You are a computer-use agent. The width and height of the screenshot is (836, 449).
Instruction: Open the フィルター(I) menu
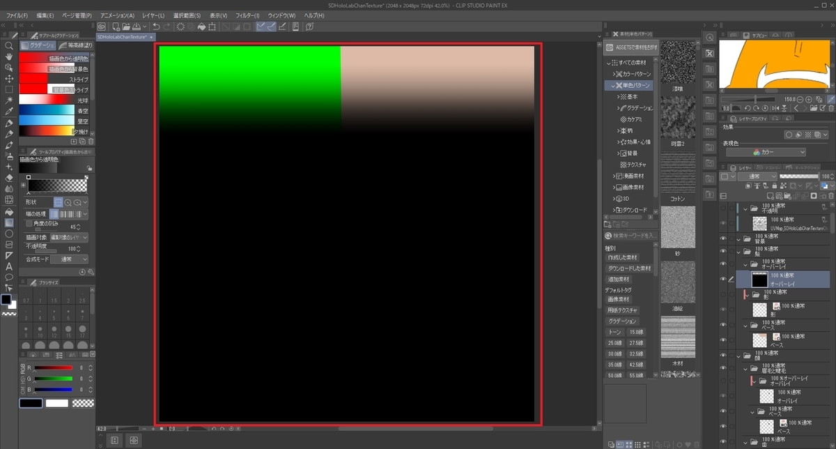[247, 15]
